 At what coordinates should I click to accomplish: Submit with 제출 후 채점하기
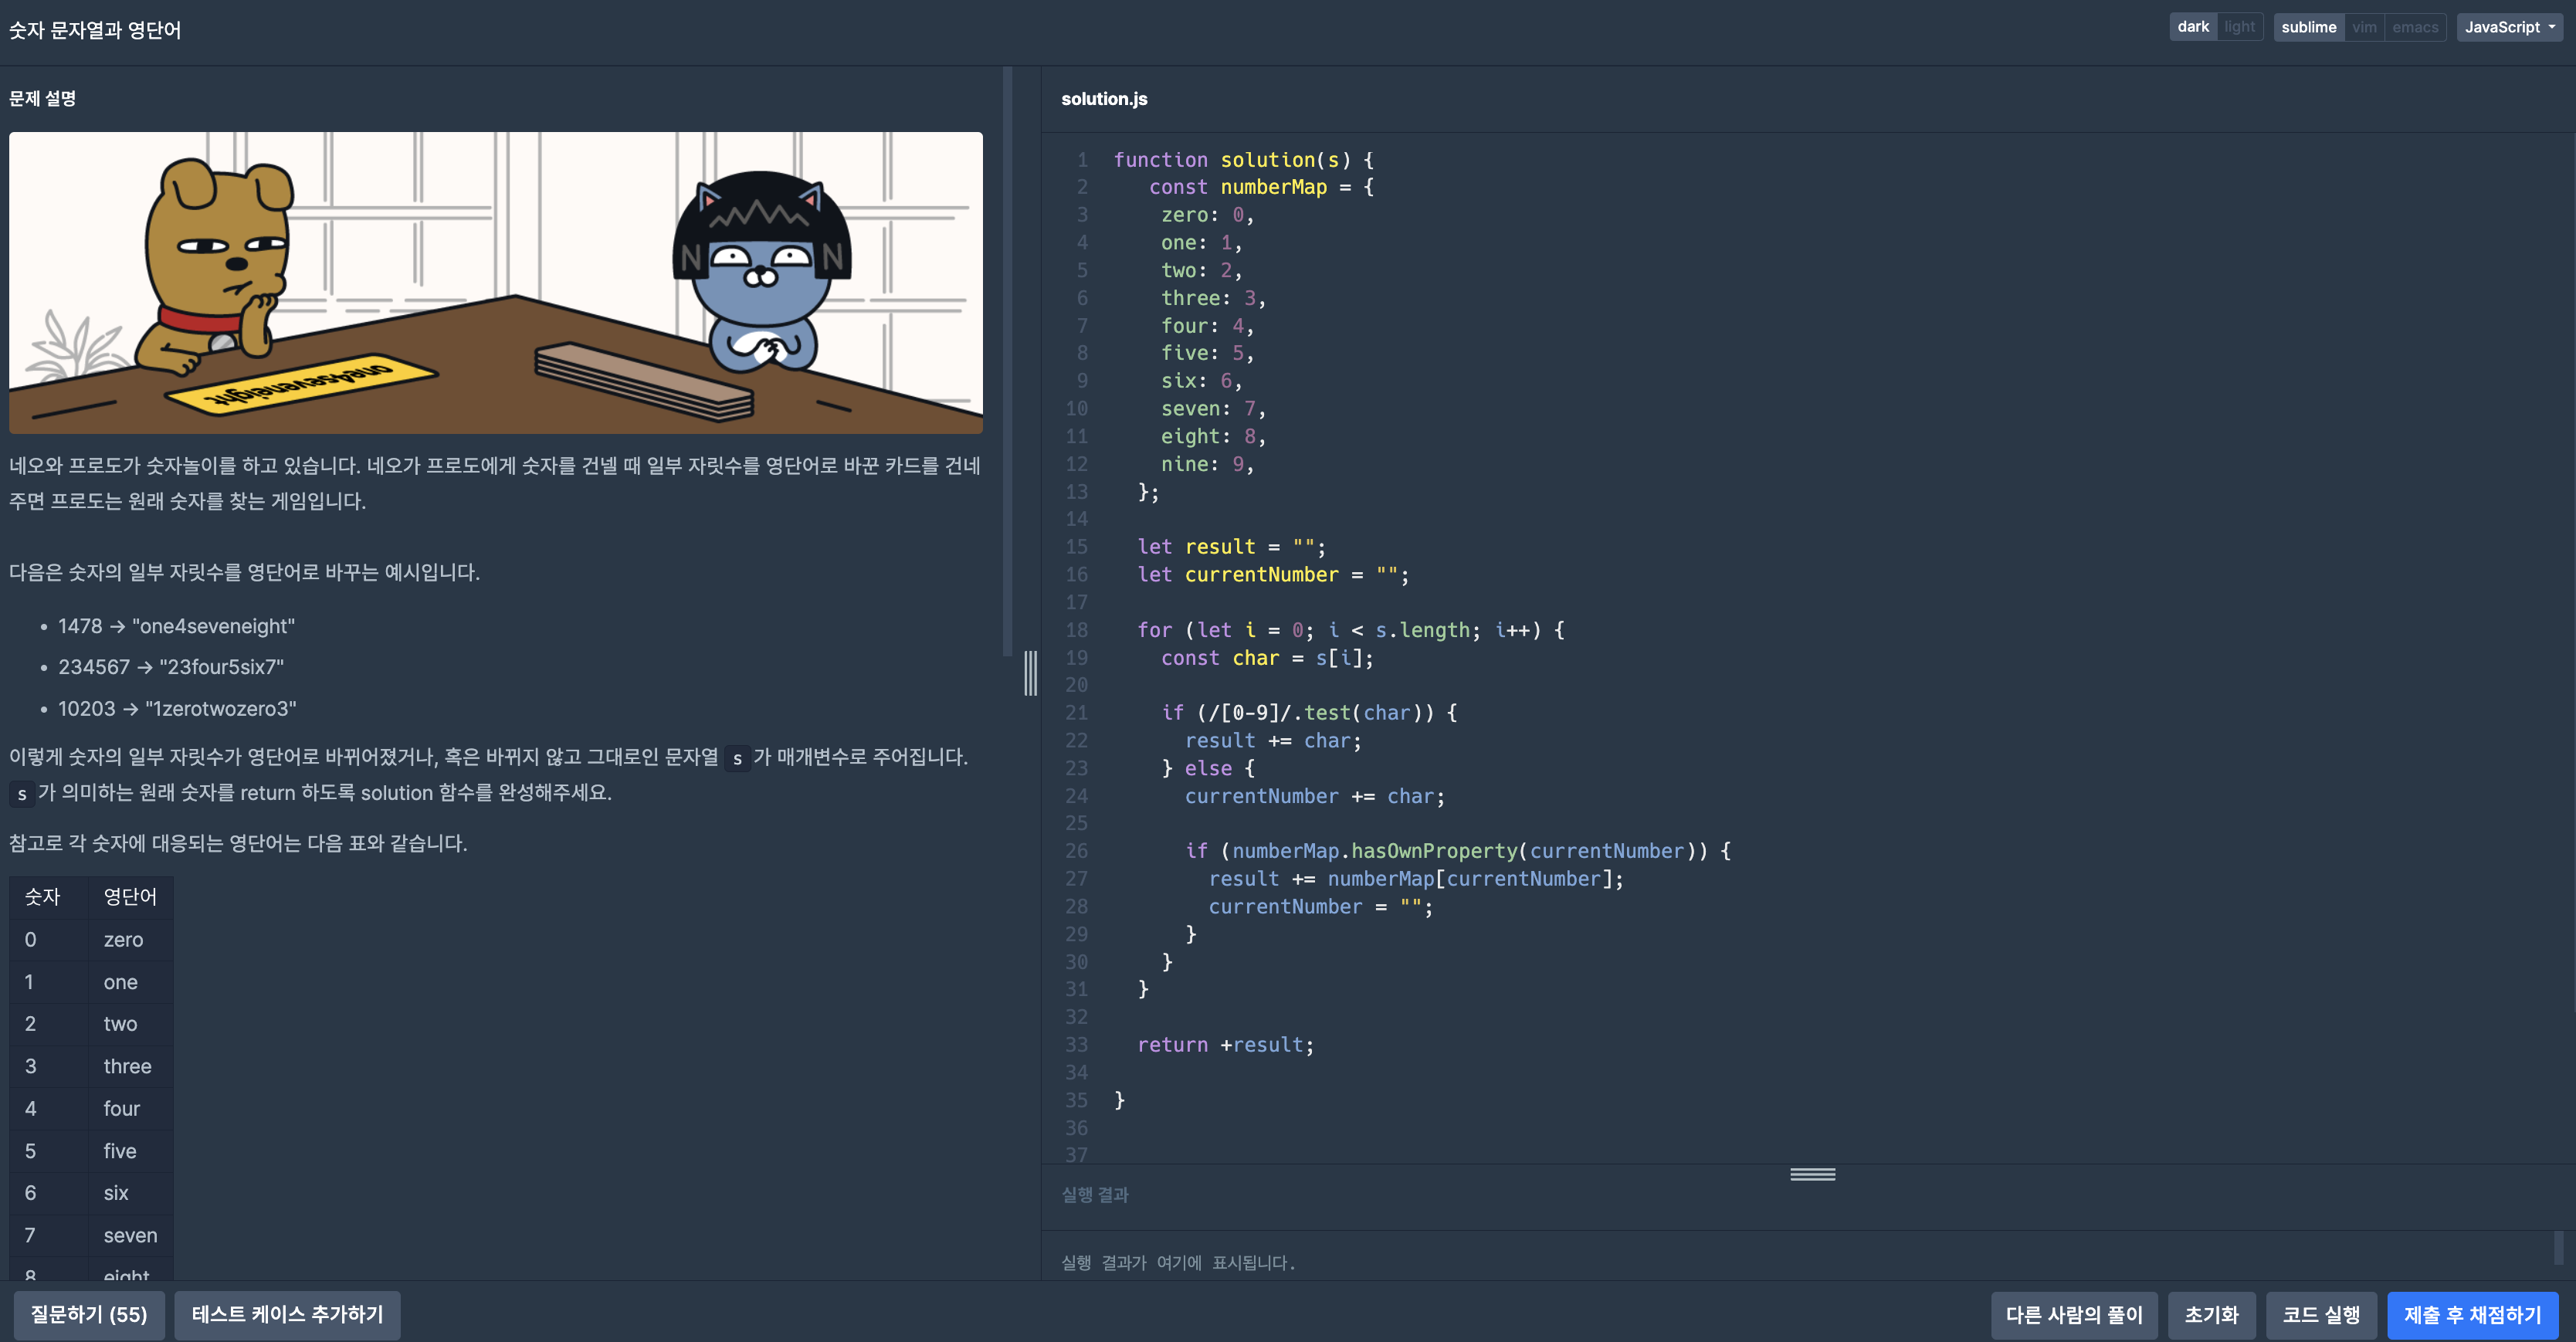(2472, 1314)
